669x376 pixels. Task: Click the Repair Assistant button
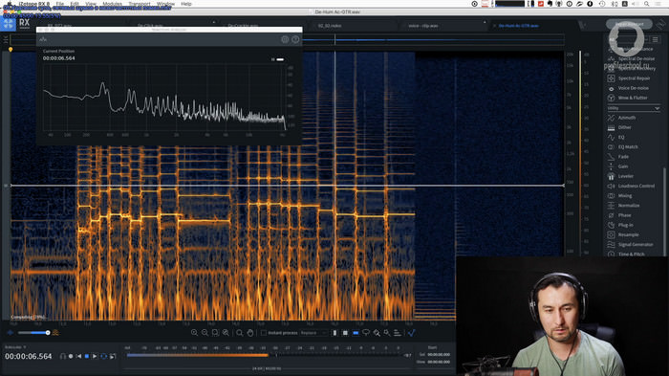tap(629, 24)
